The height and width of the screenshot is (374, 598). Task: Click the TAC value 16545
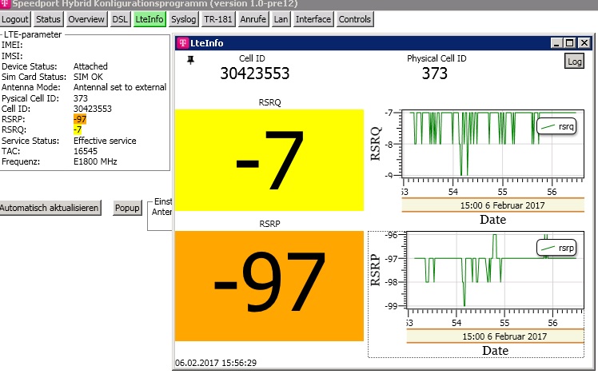point(86,151)
